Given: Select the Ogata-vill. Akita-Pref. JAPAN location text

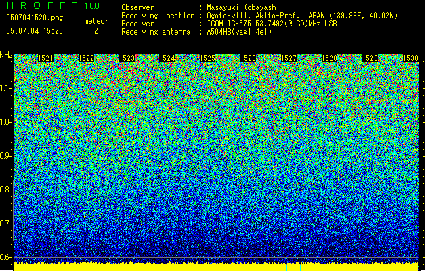Looking at the screenshot, I should pyautogui.click(x=302, y=16).
